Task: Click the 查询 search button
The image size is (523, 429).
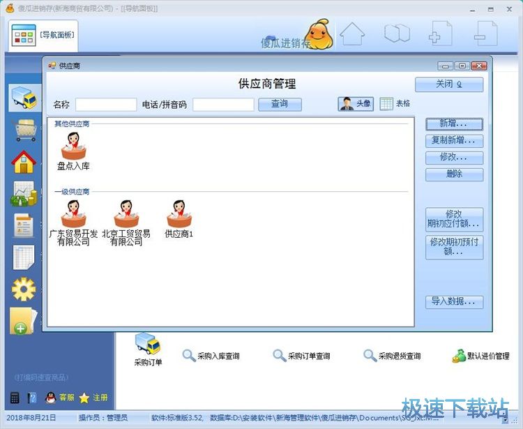Action: [x=280, y=104]
